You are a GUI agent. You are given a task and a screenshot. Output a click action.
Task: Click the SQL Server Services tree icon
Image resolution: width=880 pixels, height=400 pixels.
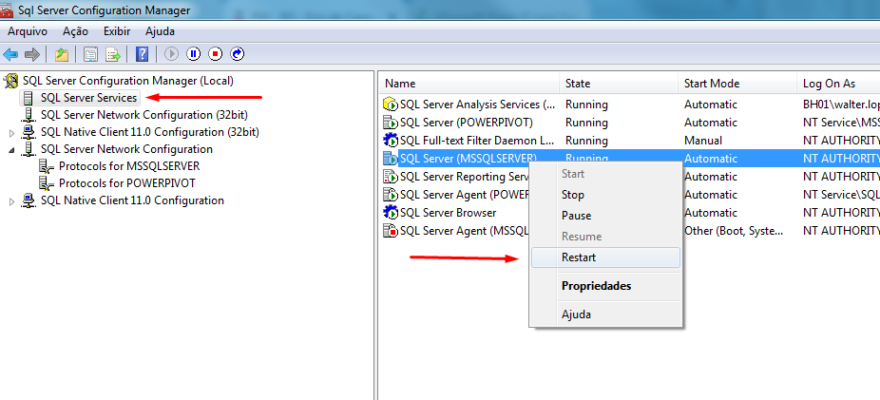click(29, 98)
